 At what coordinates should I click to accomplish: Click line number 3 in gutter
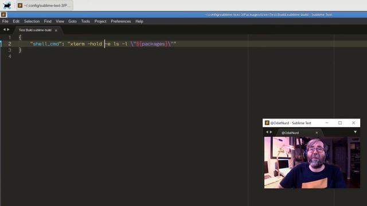[x=10, y=50]
